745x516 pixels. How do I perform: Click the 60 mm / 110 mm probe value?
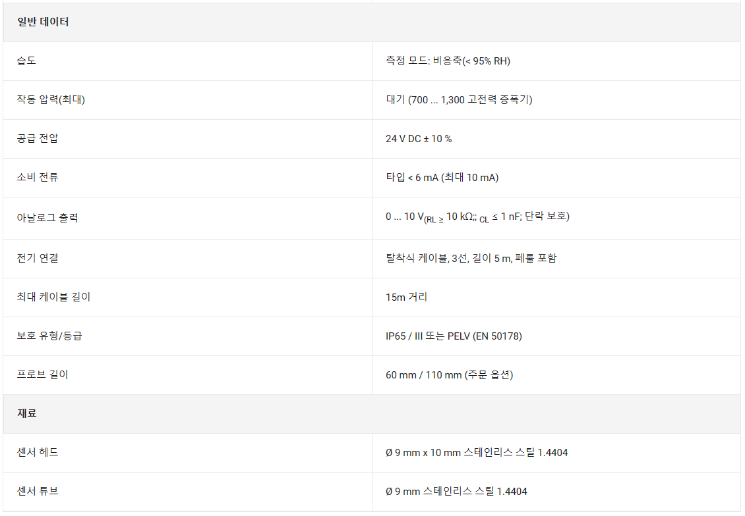coord(450,375)
